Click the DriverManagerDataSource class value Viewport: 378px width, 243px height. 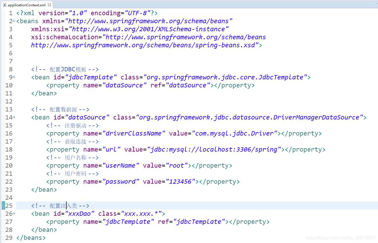[x=249, y=117]
